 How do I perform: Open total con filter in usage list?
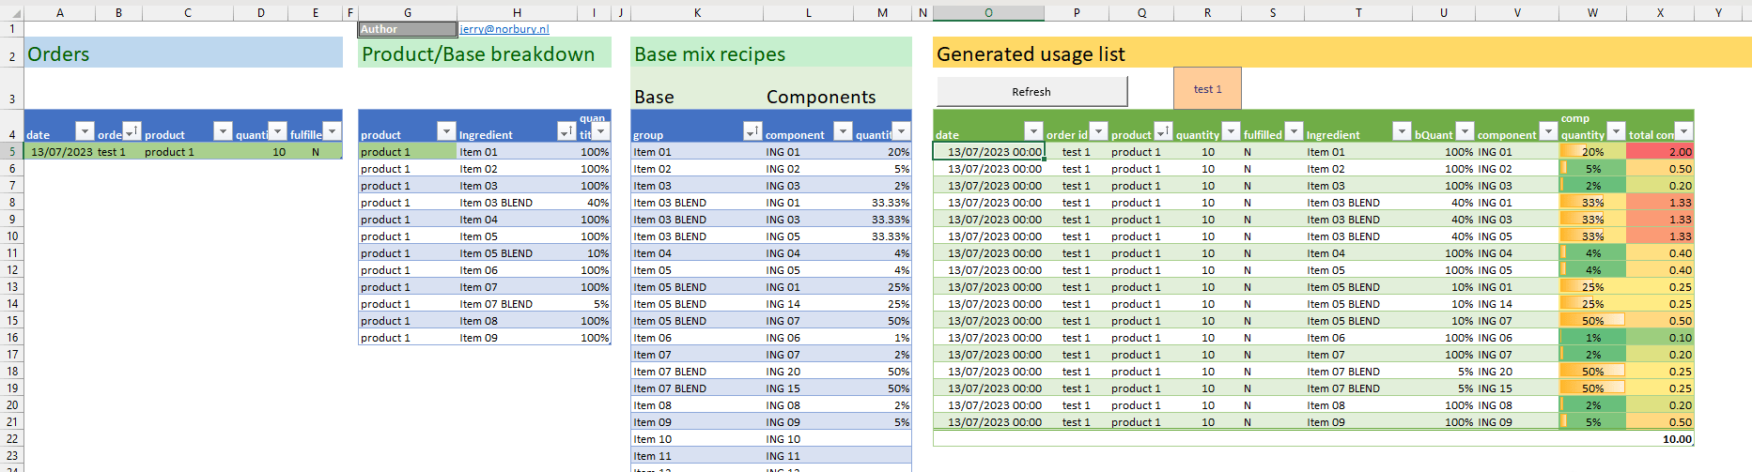[x=1683, y=131]
